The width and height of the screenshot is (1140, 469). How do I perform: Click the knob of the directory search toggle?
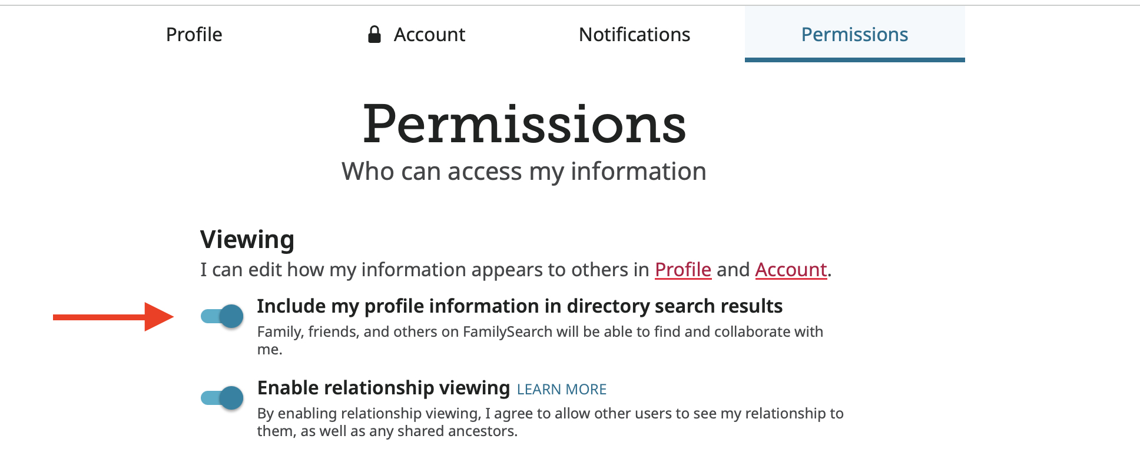pos(231,316)
